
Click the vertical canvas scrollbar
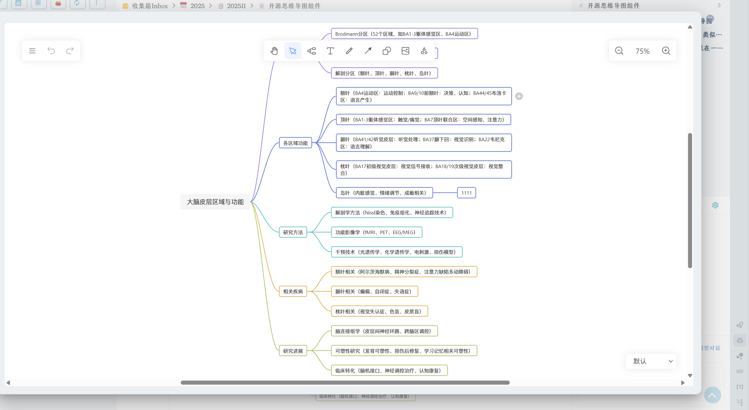[x=690, y=200]
